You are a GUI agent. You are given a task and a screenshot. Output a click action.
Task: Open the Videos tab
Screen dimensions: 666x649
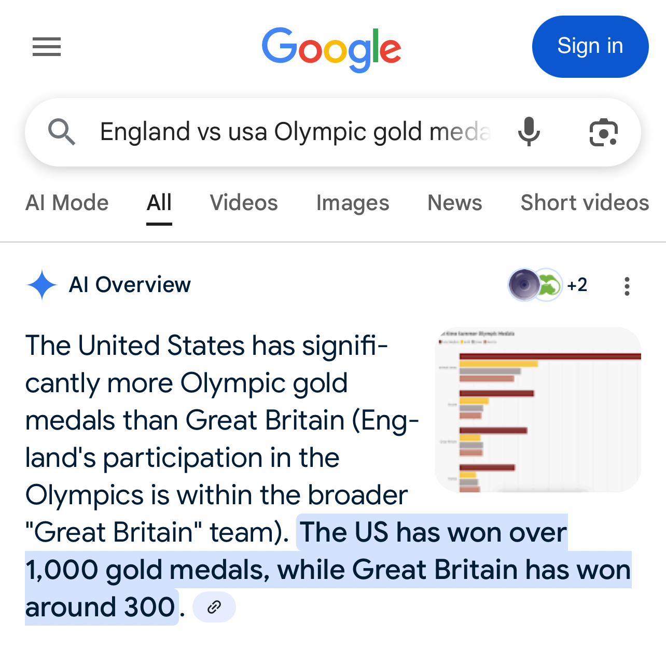click(244, 203)
